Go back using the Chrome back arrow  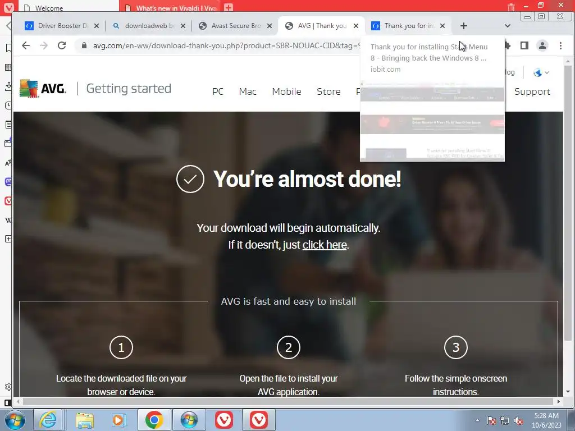pos(26,45)
